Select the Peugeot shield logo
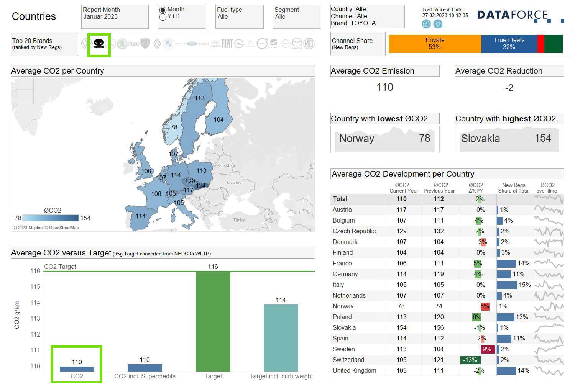The image size is (575, 383). 145,44
